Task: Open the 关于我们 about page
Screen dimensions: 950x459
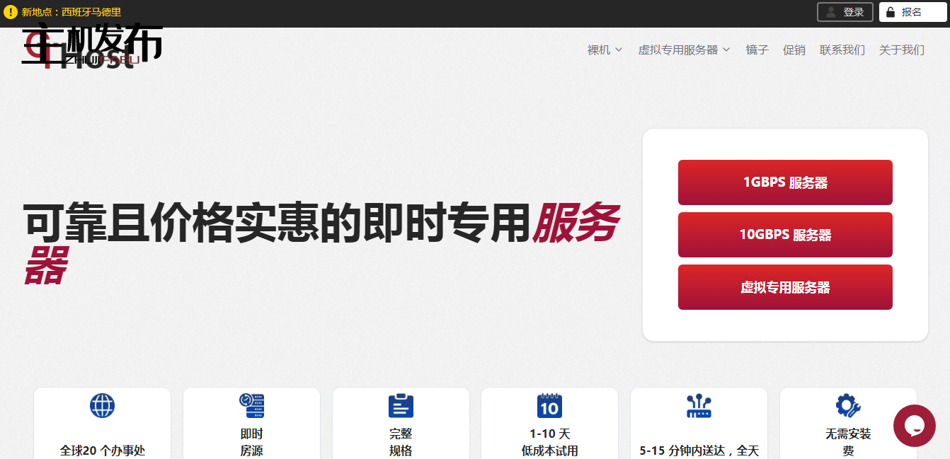Action: pos(901,50)
